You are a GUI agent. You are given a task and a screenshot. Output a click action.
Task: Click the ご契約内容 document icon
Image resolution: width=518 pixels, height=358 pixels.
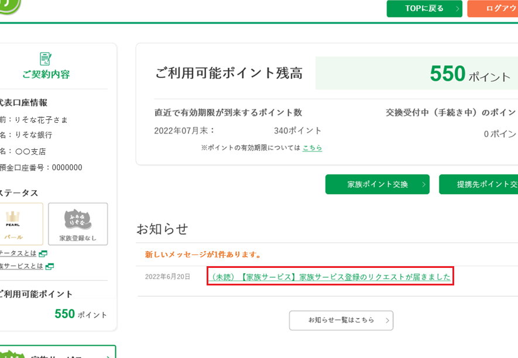point(46,58)
